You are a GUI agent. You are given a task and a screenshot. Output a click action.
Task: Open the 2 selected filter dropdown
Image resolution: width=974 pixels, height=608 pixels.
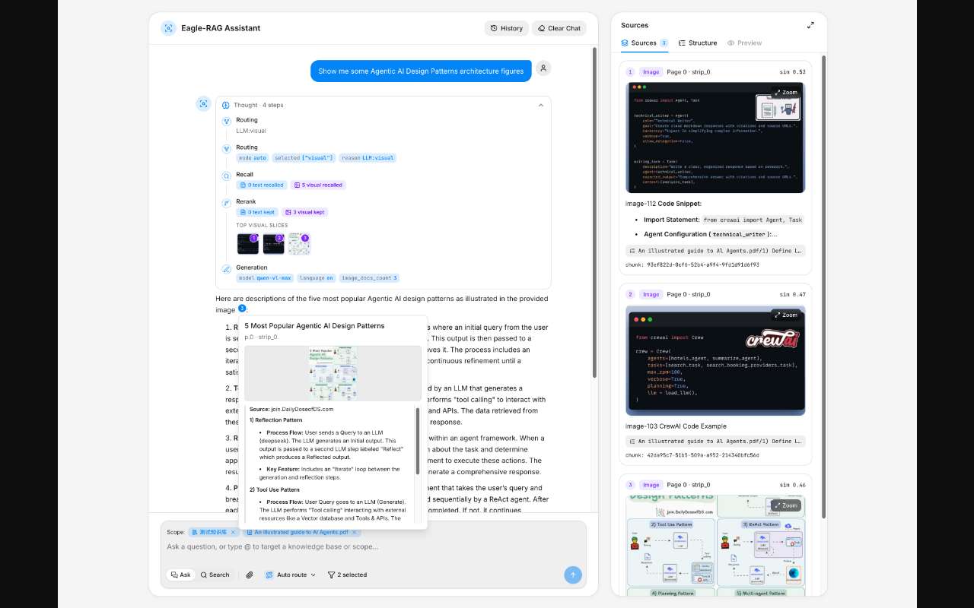[347, 575]
